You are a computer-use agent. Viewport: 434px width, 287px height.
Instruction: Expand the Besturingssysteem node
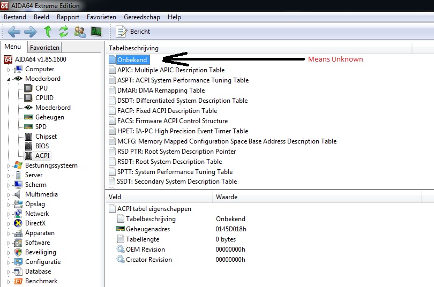(9, 166)
